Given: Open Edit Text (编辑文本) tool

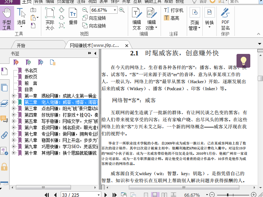Looking at the screenshot, I should 137,19.
